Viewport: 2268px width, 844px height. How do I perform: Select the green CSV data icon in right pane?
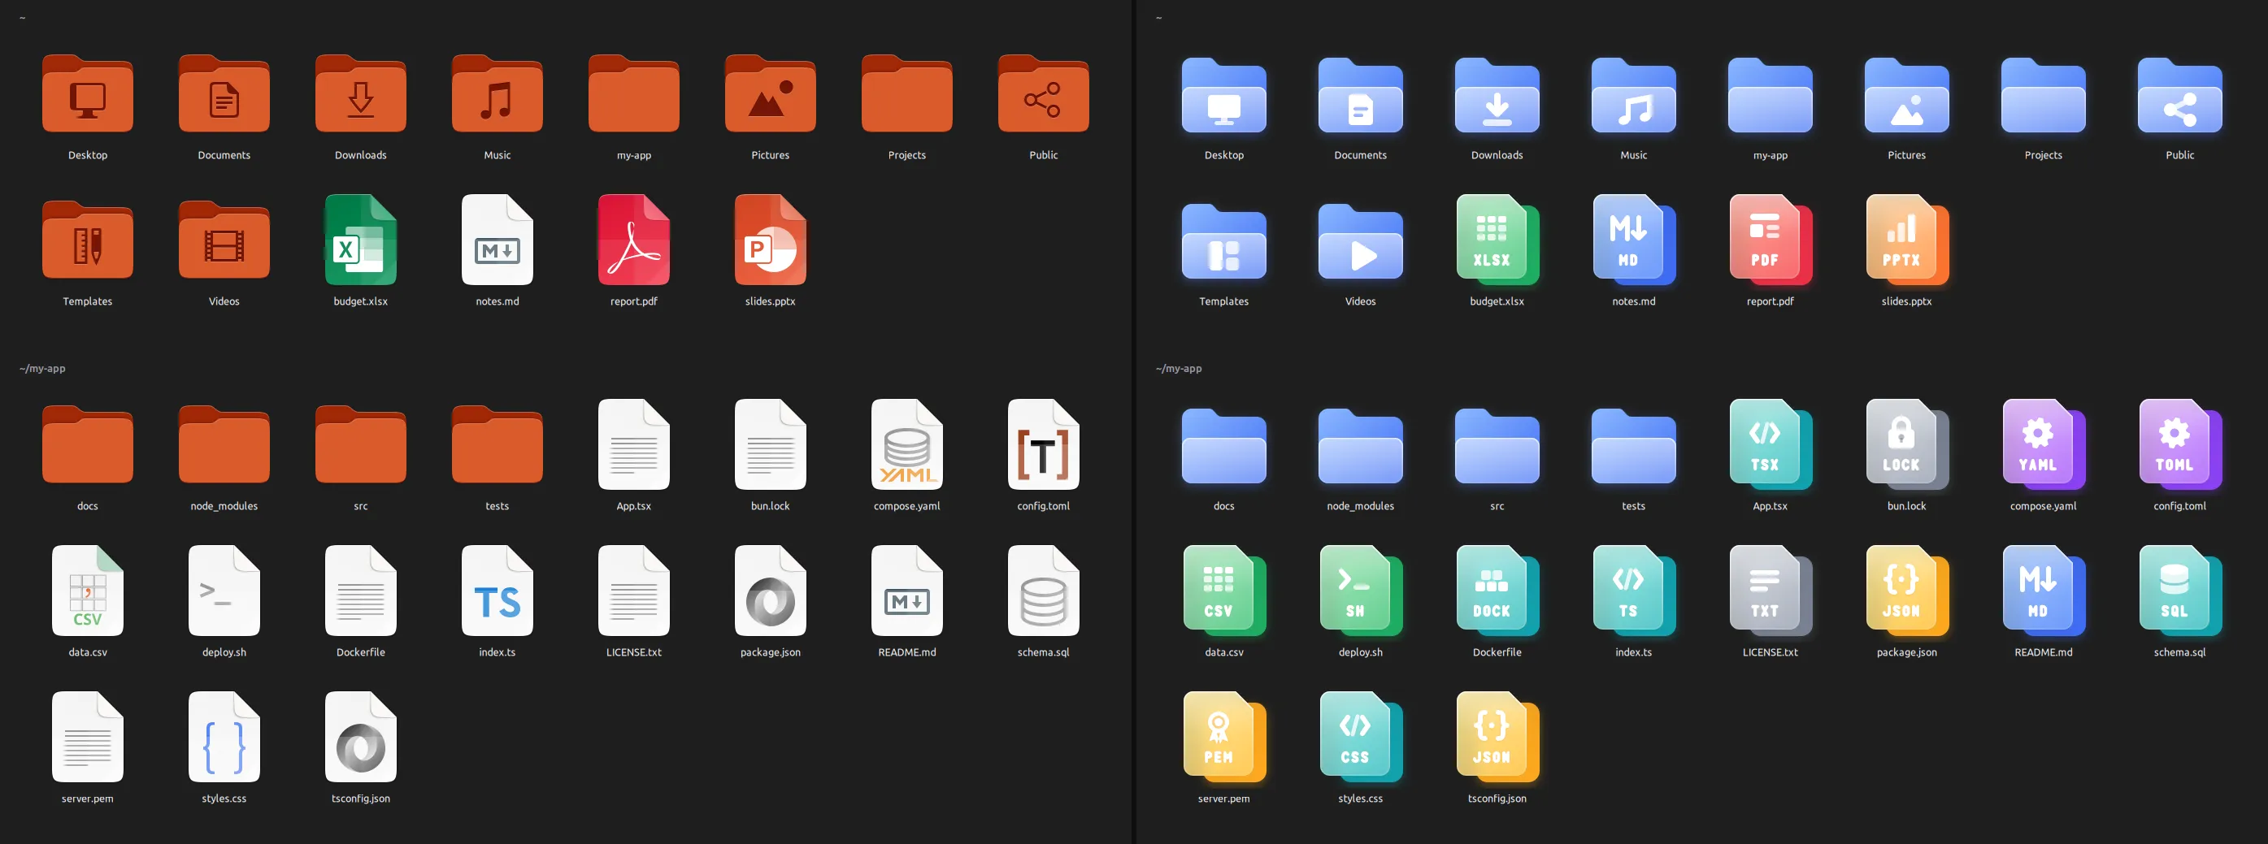(1223, 591)
